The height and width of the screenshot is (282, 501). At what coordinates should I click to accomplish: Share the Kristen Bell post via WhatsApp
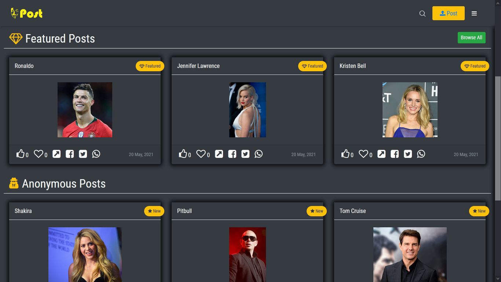pos(421,154)
